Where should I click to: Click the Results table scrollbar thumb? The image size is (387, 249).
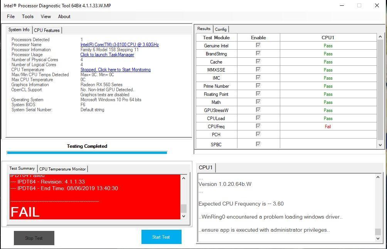(x=380, y=90)
